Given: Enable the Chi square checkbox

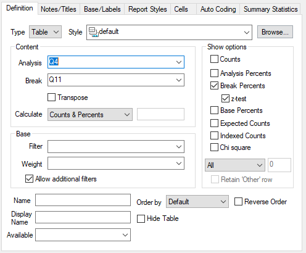Looking at the screenshot, I should coord(214,147).
